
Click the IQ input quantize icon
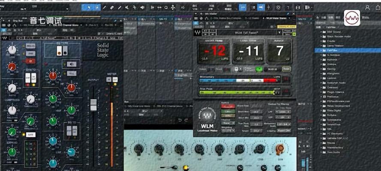tap(183, 8)
